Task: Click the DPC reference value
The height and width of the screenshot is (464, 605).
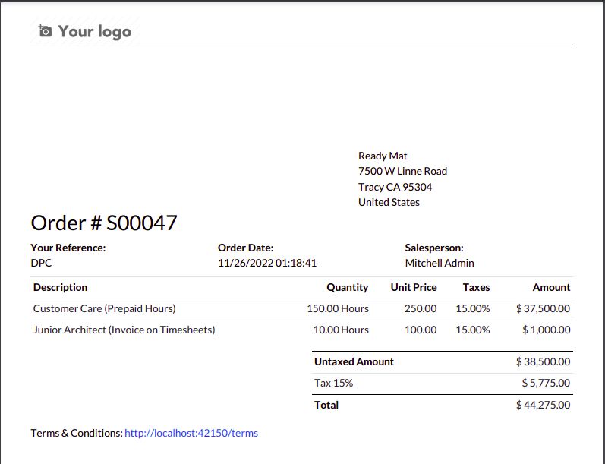Action: point(41,263)
